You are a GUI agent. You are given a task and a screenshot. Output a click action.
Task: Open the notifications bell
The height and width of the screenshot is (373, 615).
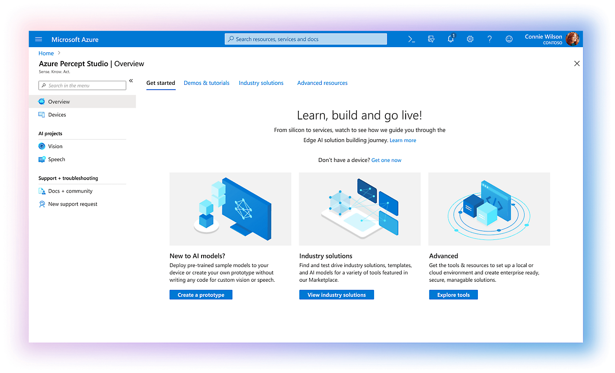tap(451, 39)
